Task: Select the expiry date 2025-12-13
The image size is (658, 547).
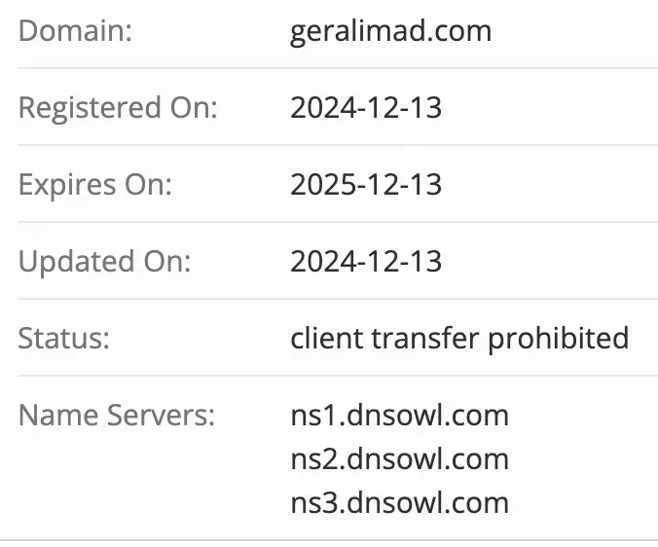Action: click(366, 184)
